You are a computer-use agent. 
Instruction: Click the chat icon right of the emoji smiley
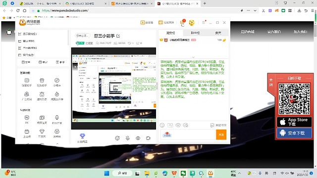pos(170,125)
